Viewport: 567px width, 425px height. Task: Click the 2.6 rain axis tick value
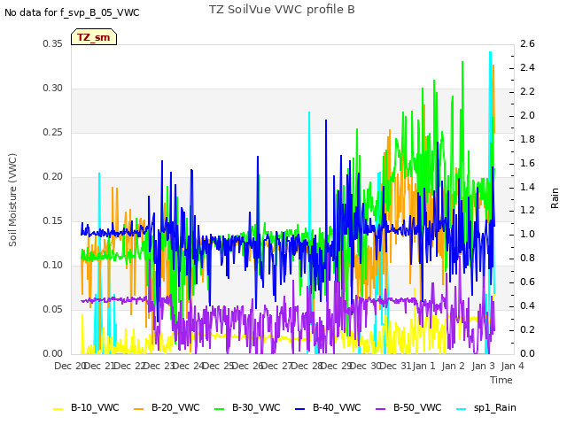[x=528, y=43]
